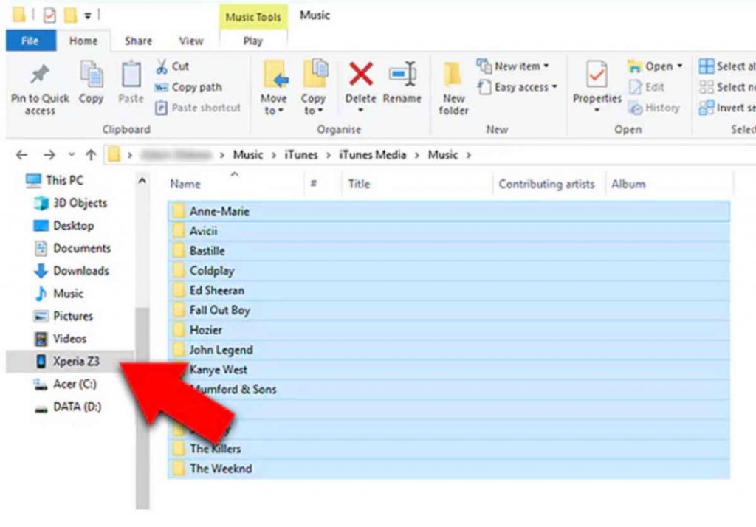Viewport: 756px width, 527px height.
Task: Click the navigation pane scroll up arrow
Action: pyautogui.click(x=142, y=181)
